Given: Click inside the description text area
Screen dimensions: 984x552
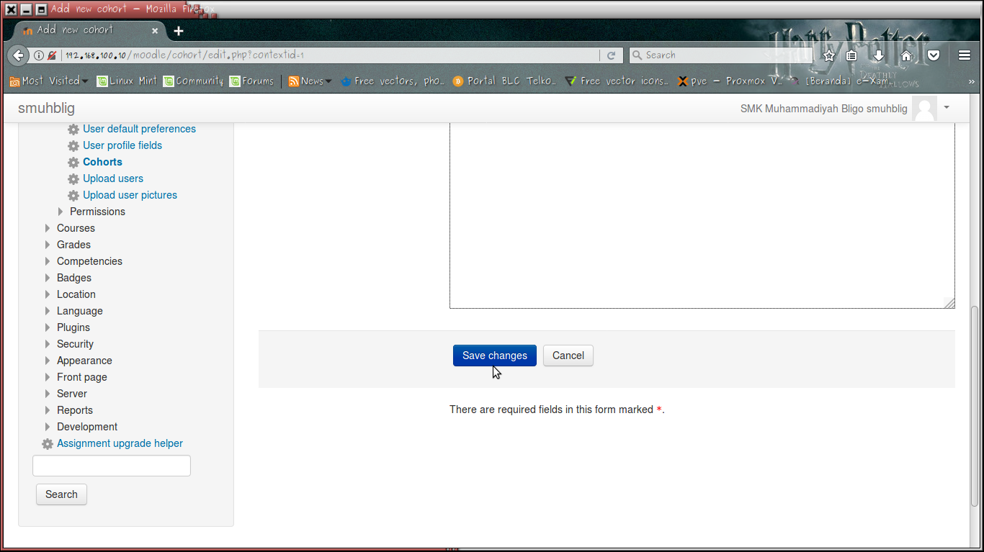Looking at the screenshot, I should pos(702,216).
